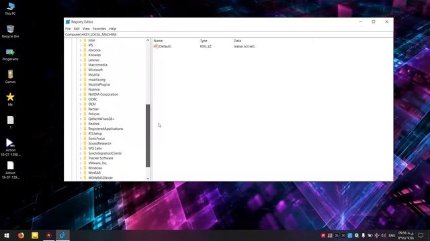Expand the Realtek key arrow
430x241 pixels.
click(81, 124)
